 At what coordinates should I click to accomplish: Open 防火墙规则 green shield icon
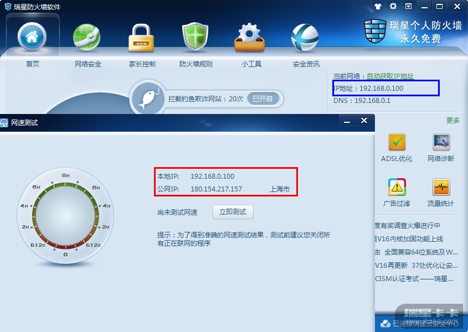pos(195,37)
